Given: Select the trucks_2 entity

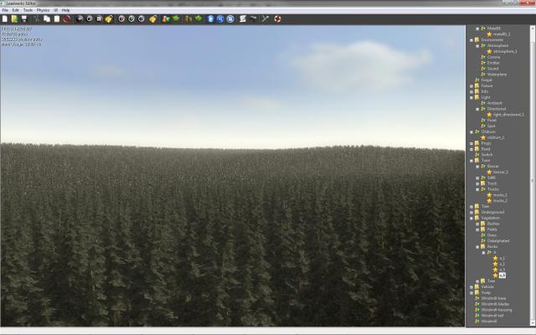Looking at the screenshot, I should pyautogui.click(x=500, y=201).
